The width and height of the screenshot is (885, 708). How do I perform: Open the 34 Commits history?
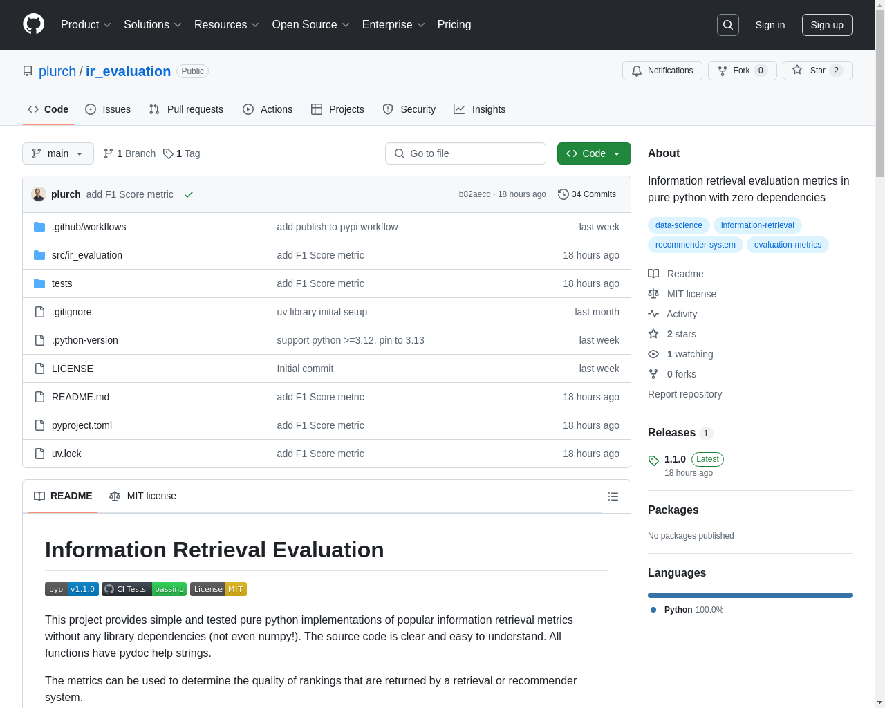[x=587, y=194]
